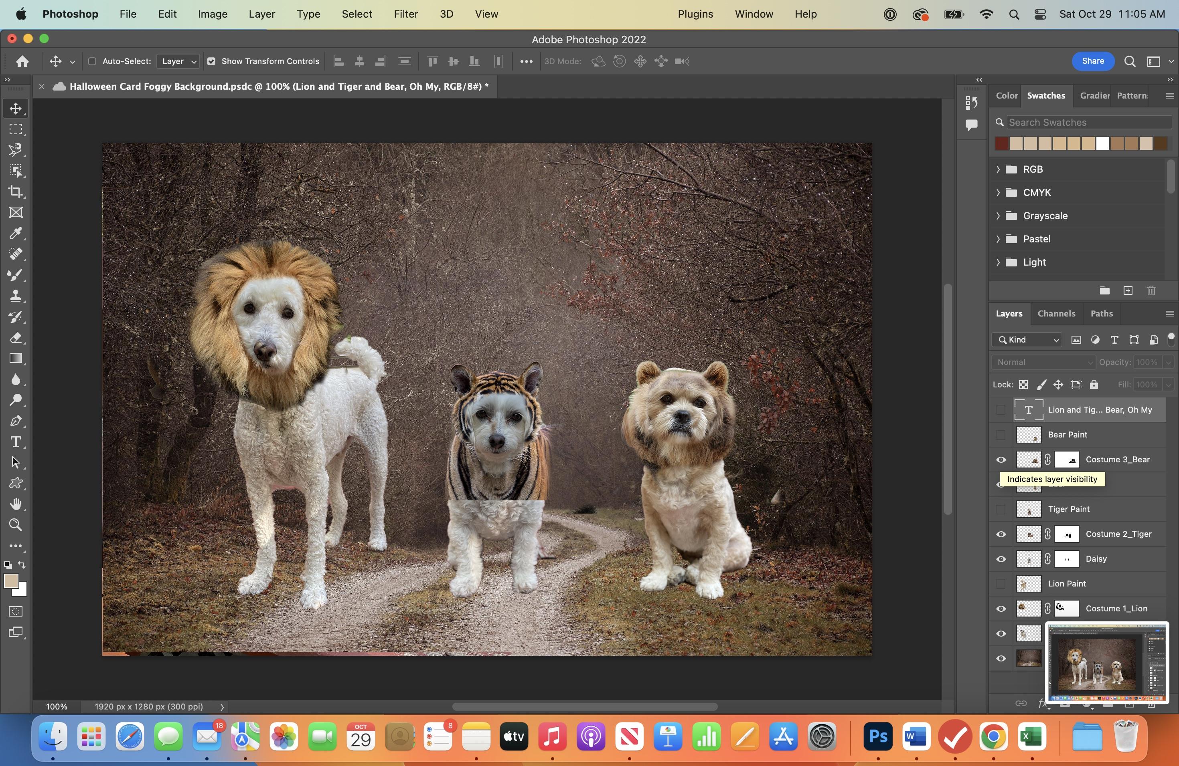Hide the Costume 2_Tiger layer
The height and width of the screenshot is (766, 1179).
(1001, 534)
